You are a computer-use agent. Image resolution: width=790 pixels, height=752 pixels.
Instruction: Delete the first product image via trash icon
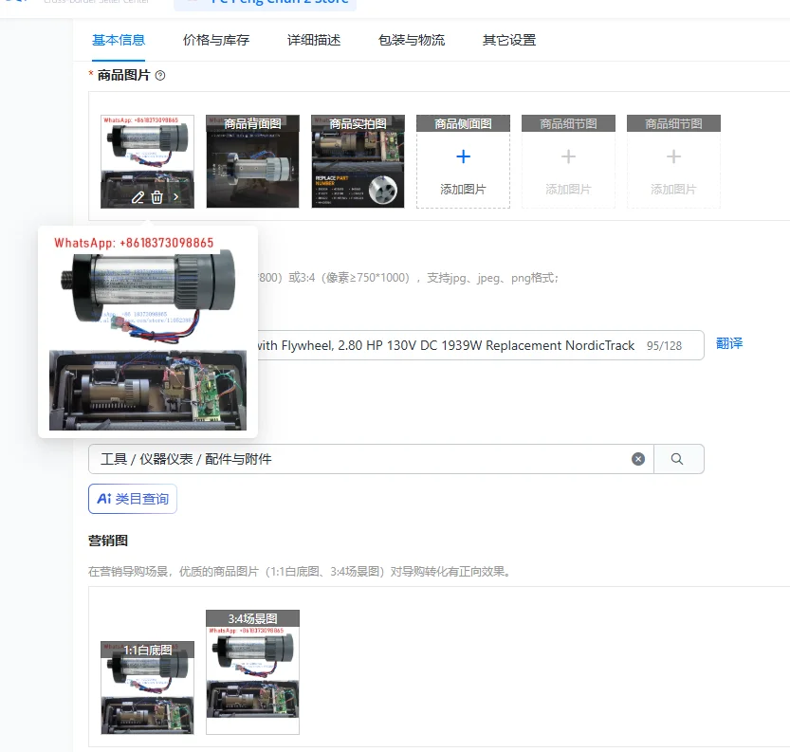point(156,197)
